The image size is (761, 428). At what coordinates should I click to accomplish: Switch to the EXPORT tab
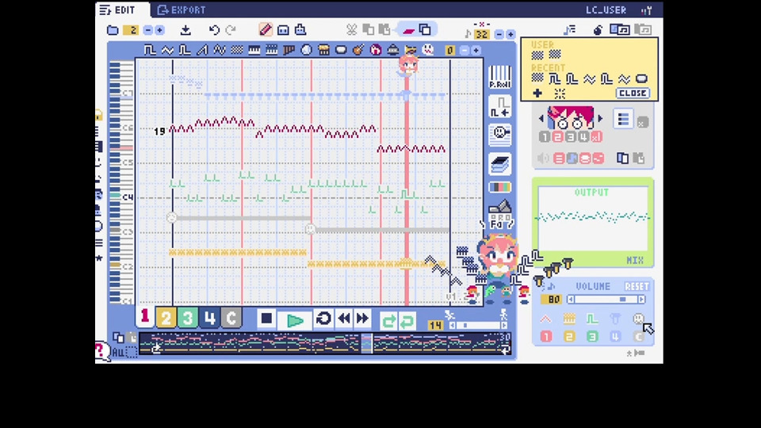tap(182, 10)
